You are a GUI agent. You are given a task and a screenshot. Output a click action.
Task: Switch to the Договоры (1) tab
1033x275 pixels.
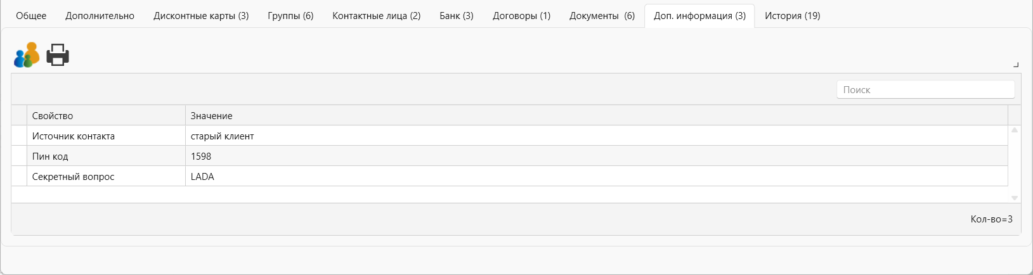tap(521, 16)
